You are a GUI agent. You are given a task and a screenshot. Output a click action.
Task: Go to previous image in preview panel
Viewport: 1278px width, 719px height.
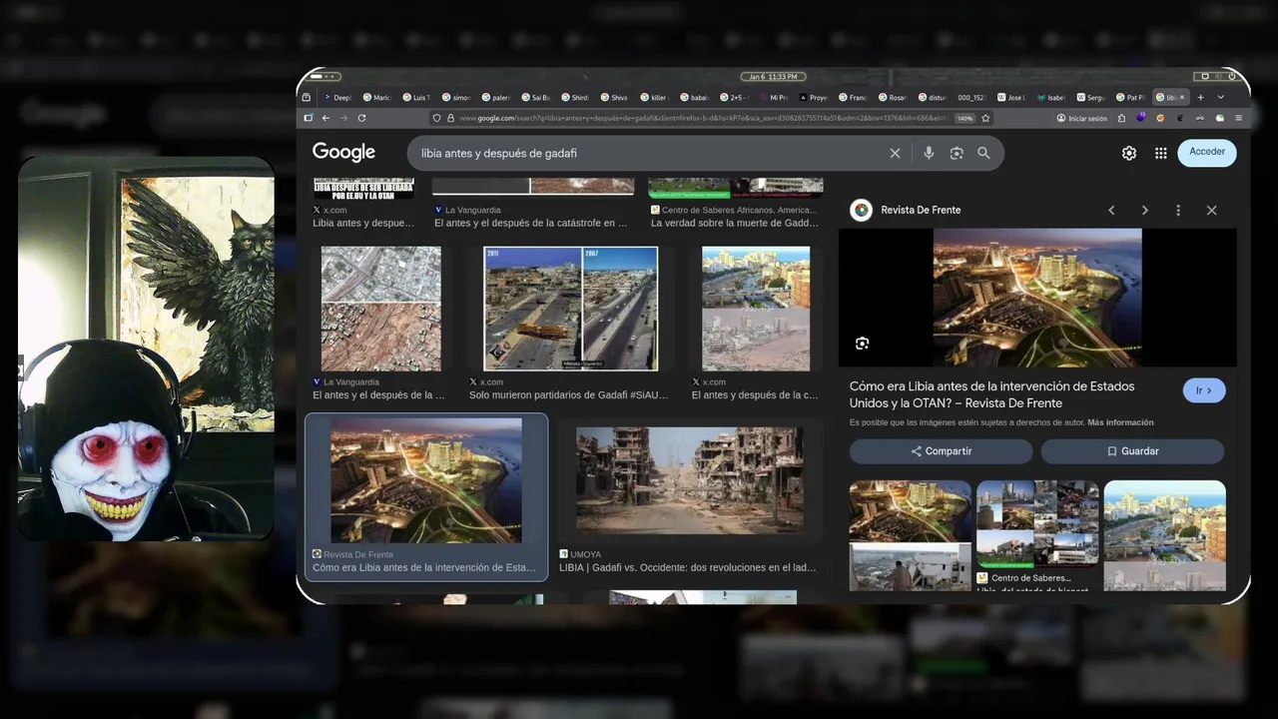pyautogui.click(x=1111, y=210)
